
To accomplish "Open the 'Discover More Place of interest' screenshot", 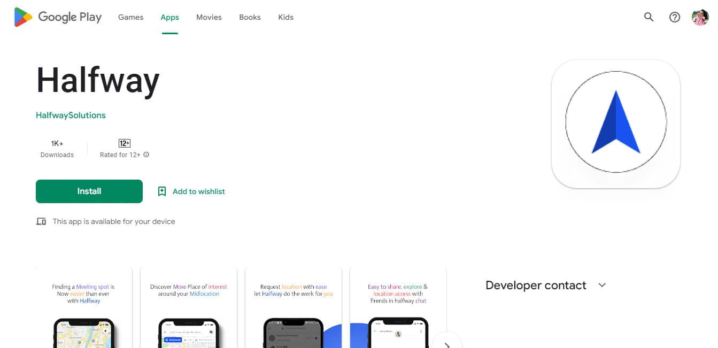I will click(189, 308).
